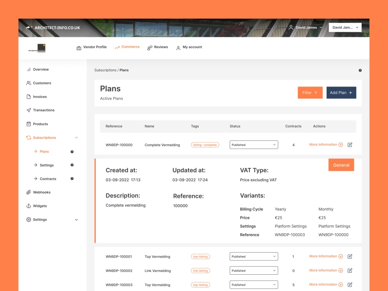This screenshot has width=388, height=291.
Task: Open the Reviews tab
Action: tap(158, 47)
